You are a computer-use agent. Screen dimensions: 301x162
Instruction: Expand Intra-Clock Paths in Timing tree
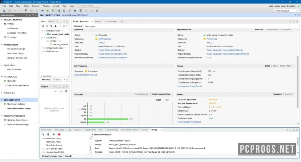(x=42, y=138)
